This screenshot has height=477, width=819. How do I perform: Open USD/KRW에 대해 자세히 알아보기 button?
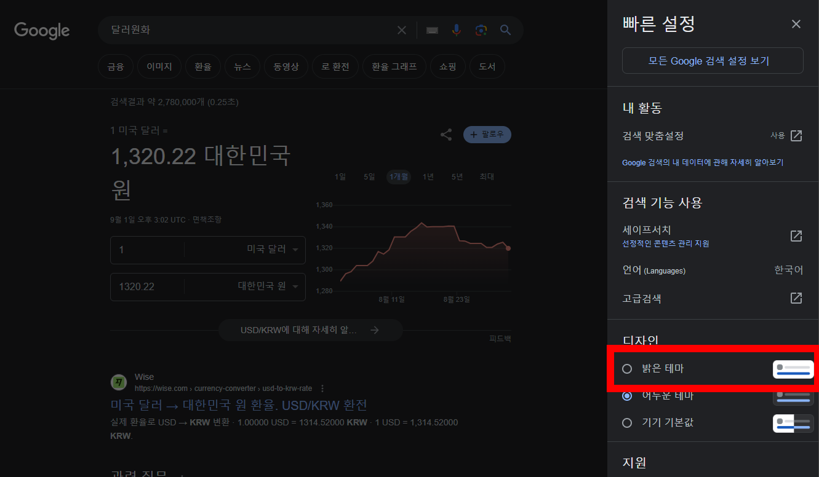click(x=311, y=330)
